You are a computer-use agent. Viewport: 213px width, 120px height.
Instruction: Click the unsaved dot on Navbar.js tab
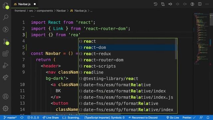pyautogui.click(x=35, y=4)
